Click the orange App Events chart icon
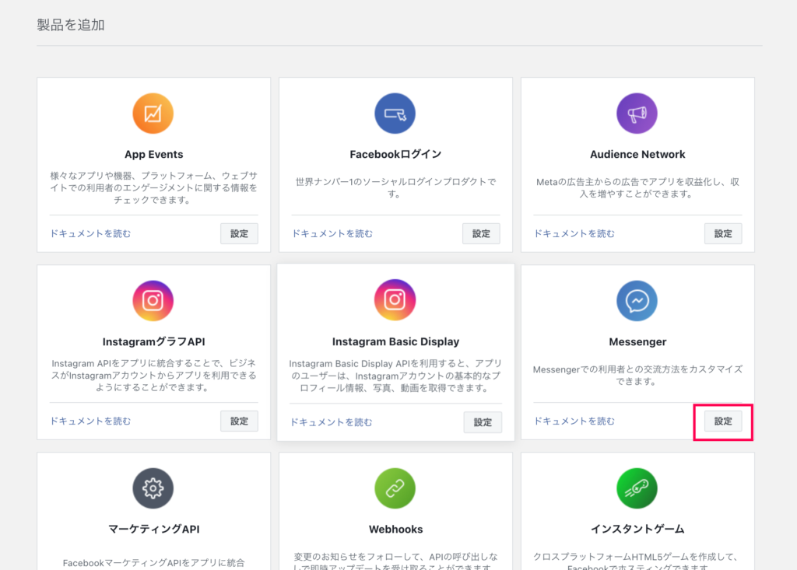 point(153,114)
